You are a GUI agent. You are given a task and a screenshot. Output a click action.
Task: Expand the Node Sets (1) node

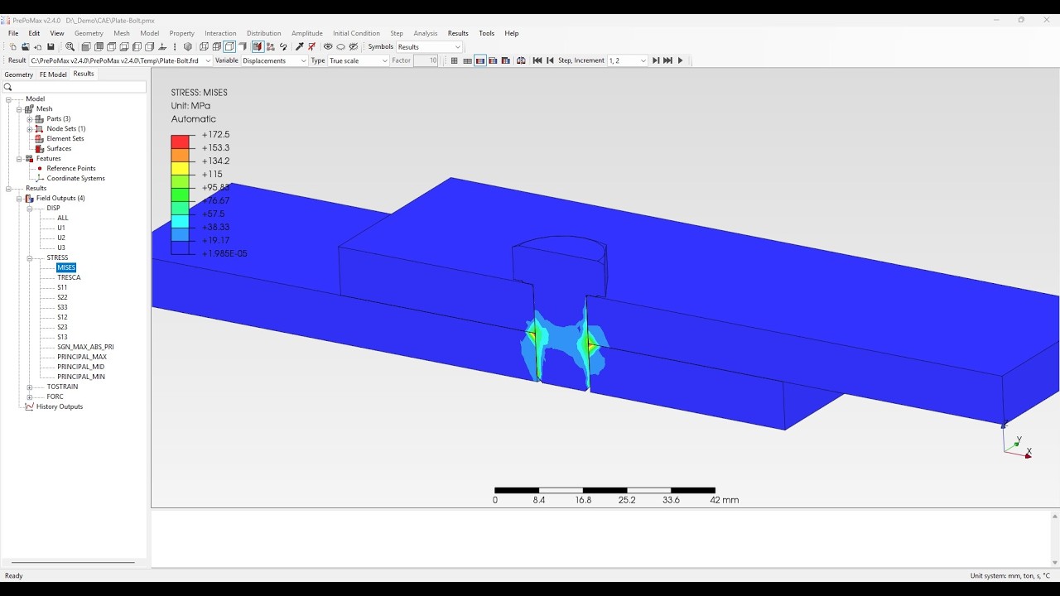point(30,129)
